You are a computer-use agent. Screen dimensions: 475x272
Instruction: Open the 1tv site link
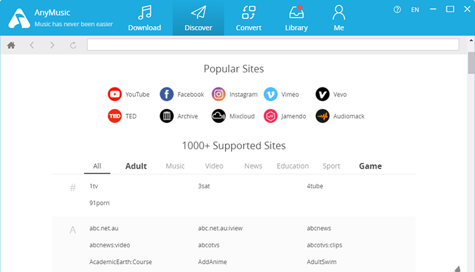point(94,186)
